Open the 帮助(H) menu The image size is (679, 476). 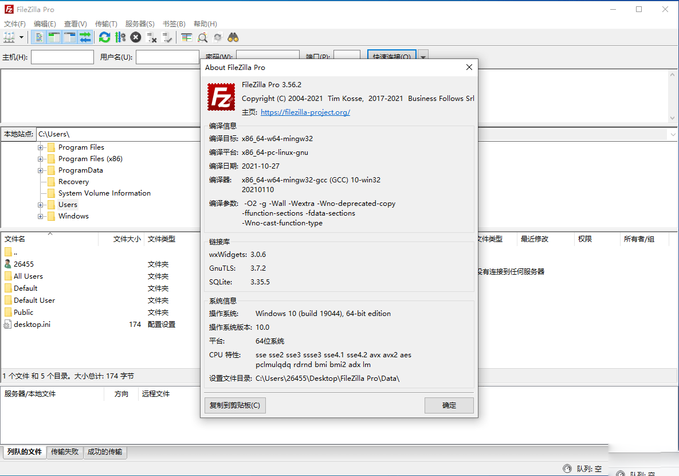[205, 24]
